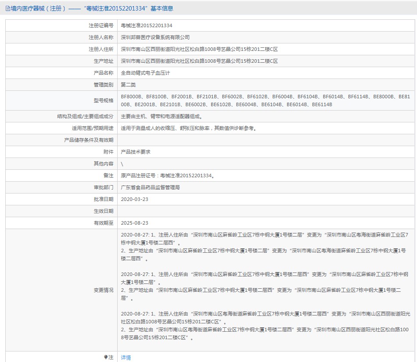Click the 适用范围/预期用途 intended use text
The image size is (417, 362).
[189, 129]
